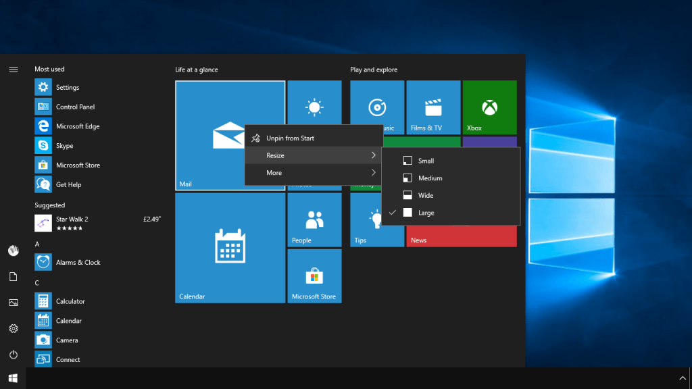692x389 pixels.
Task: Show hidden icons in system tray
Action: click(683, 378)
